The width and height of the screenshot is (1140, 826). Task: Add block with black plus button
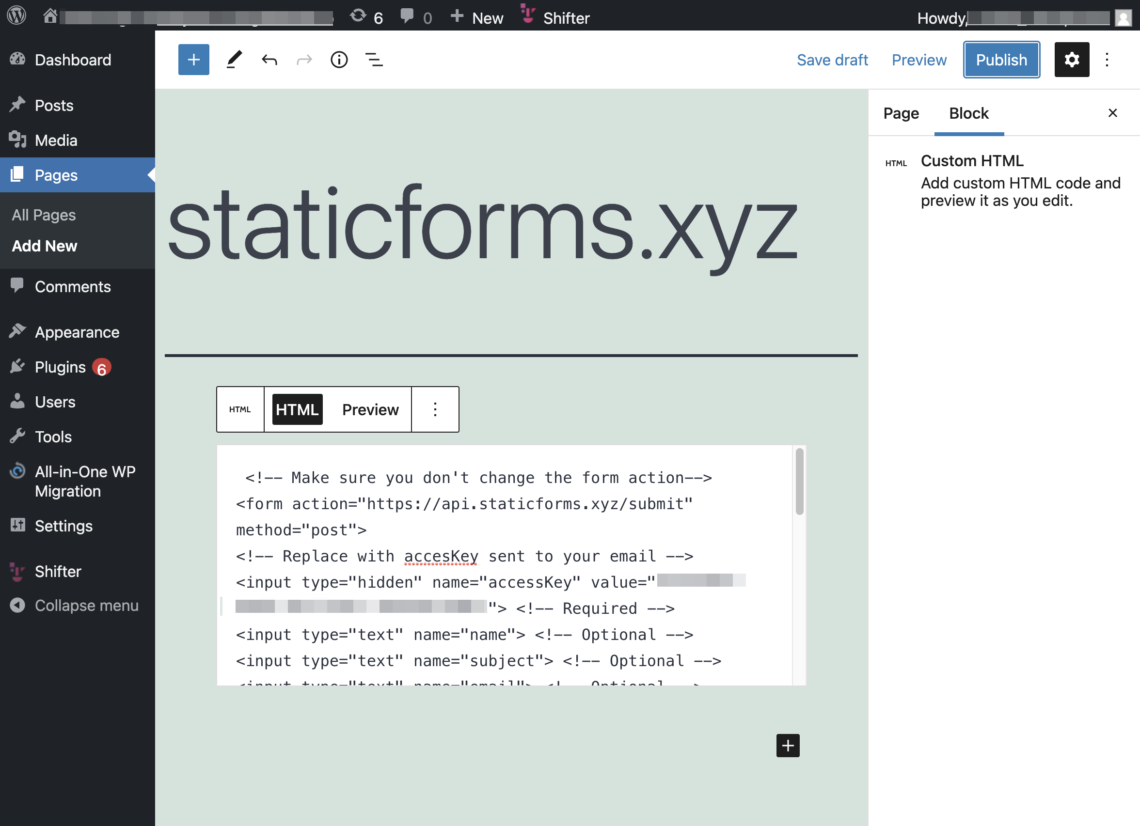(788, 746)
